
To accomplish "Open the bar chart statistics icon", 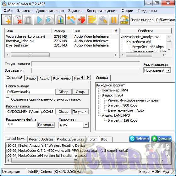I will click(60, 19).
